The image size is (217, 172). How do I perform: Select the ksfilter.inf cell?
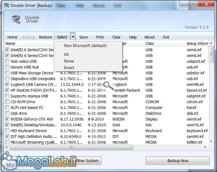195,142
